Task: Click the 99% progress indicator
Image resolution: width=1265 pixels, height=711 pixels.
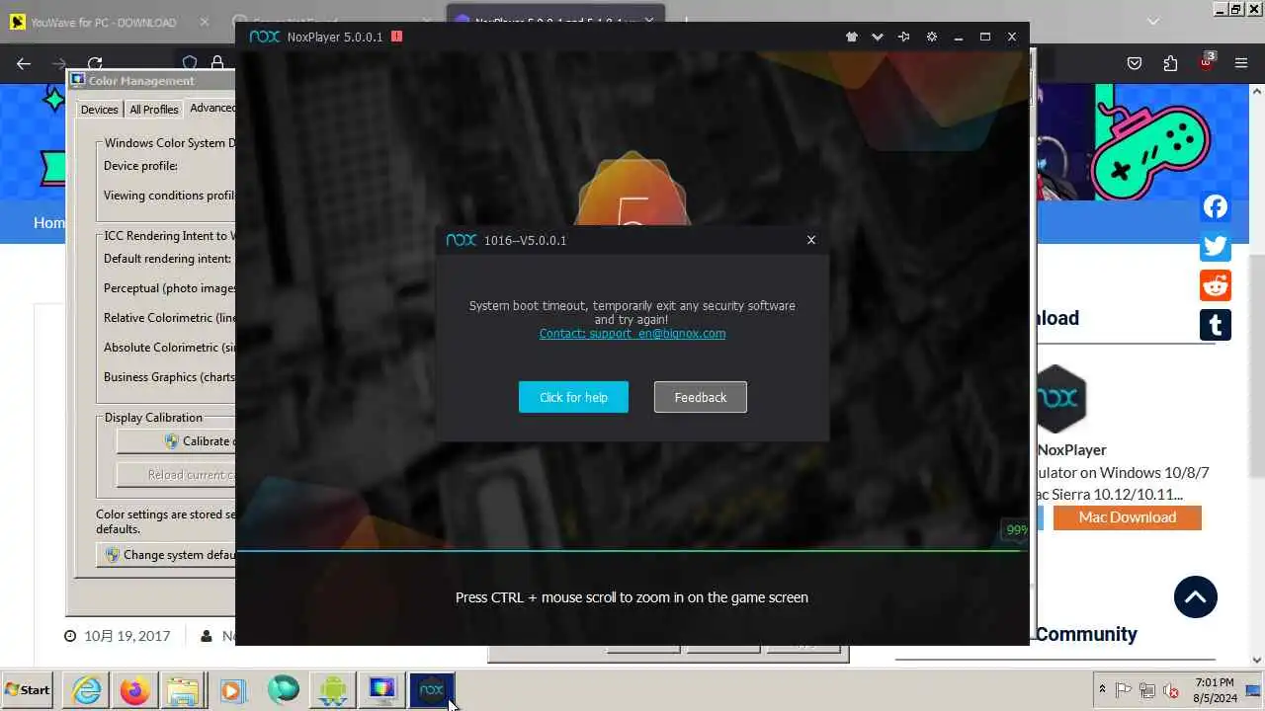Action: point(1016,530)
